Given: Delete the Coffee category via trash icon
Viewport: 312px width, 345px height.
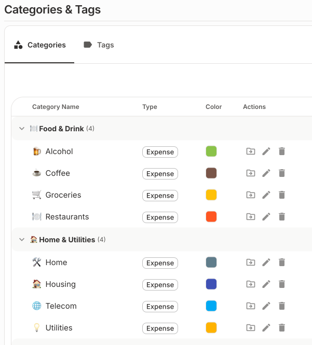Looking at the screenshot, I should pos(282,173).
